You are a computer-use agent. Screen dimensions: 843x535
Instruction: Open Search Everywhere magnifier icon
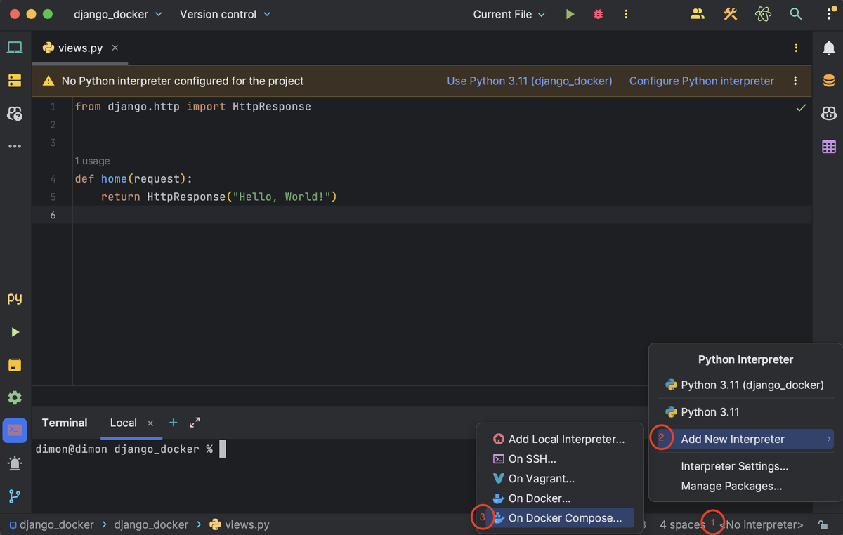pos(795,14)
